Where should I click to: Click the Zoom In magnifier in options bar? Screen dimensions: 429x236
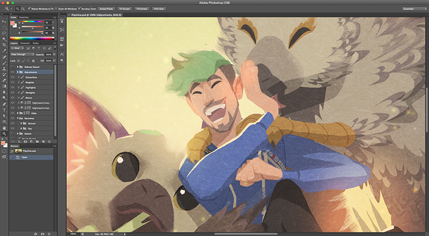pyautogui.click(x=18, y=9)
